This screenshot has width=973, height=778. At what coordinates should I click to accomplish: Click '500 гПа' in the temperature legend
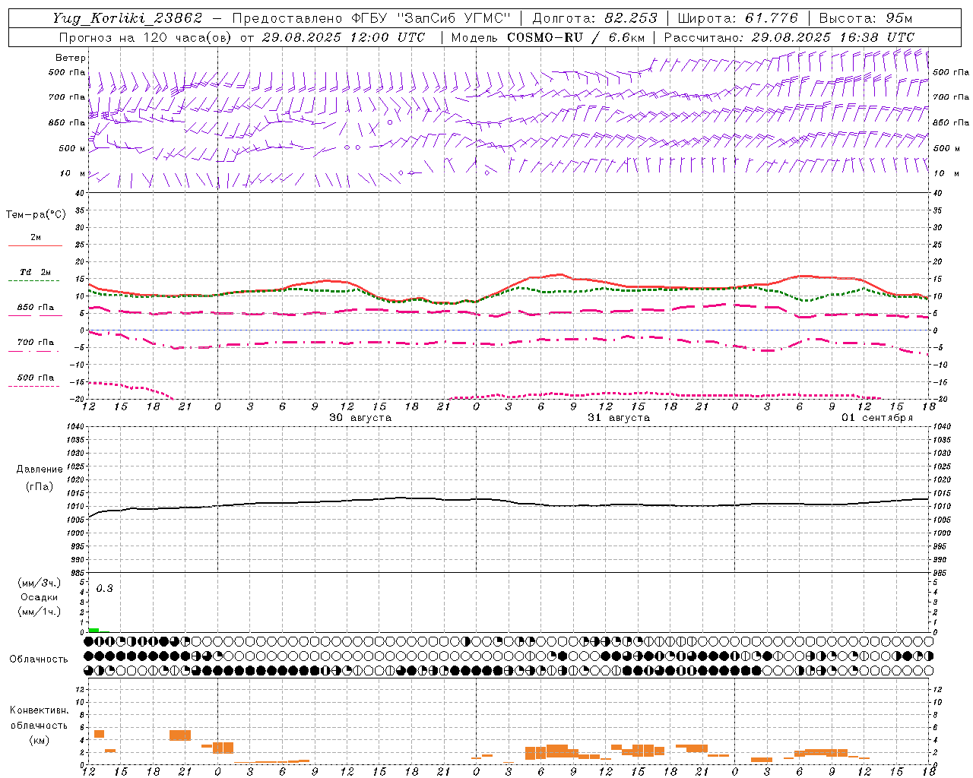click(36, 378)
